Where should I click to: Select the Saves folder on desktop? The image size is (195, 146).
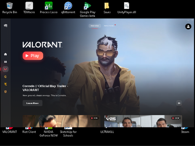107,8
